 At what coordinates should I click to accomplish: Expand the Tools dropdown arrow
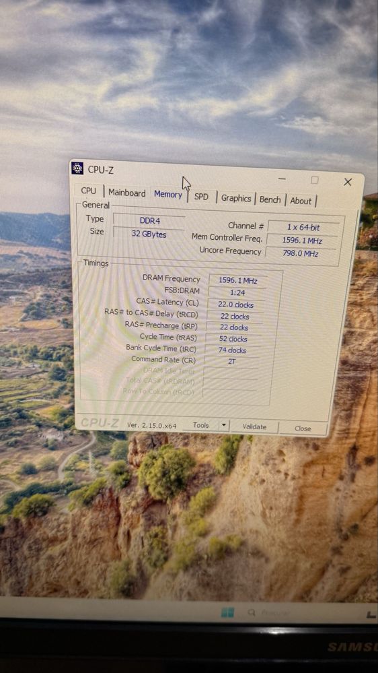(224, 426)
